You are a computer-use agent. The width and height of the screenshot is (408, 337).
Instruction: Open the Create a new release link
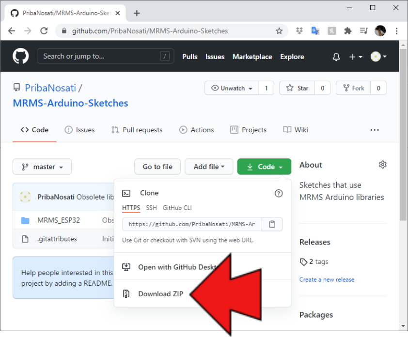[x=327, y=279]
